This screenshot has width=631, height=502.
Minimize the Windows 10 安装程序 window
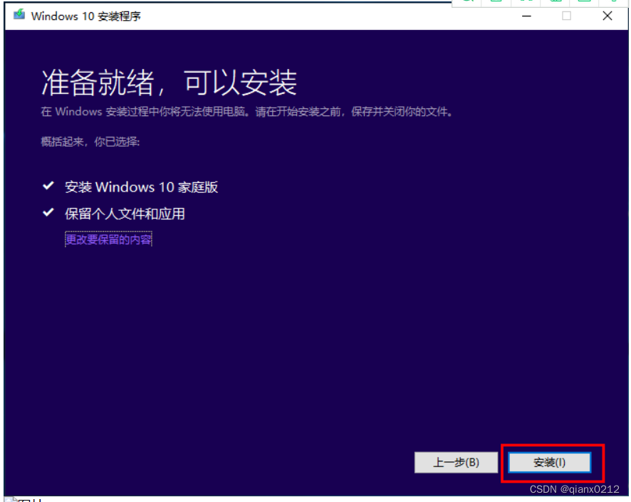pyautogui.click(x=526, y=16)
